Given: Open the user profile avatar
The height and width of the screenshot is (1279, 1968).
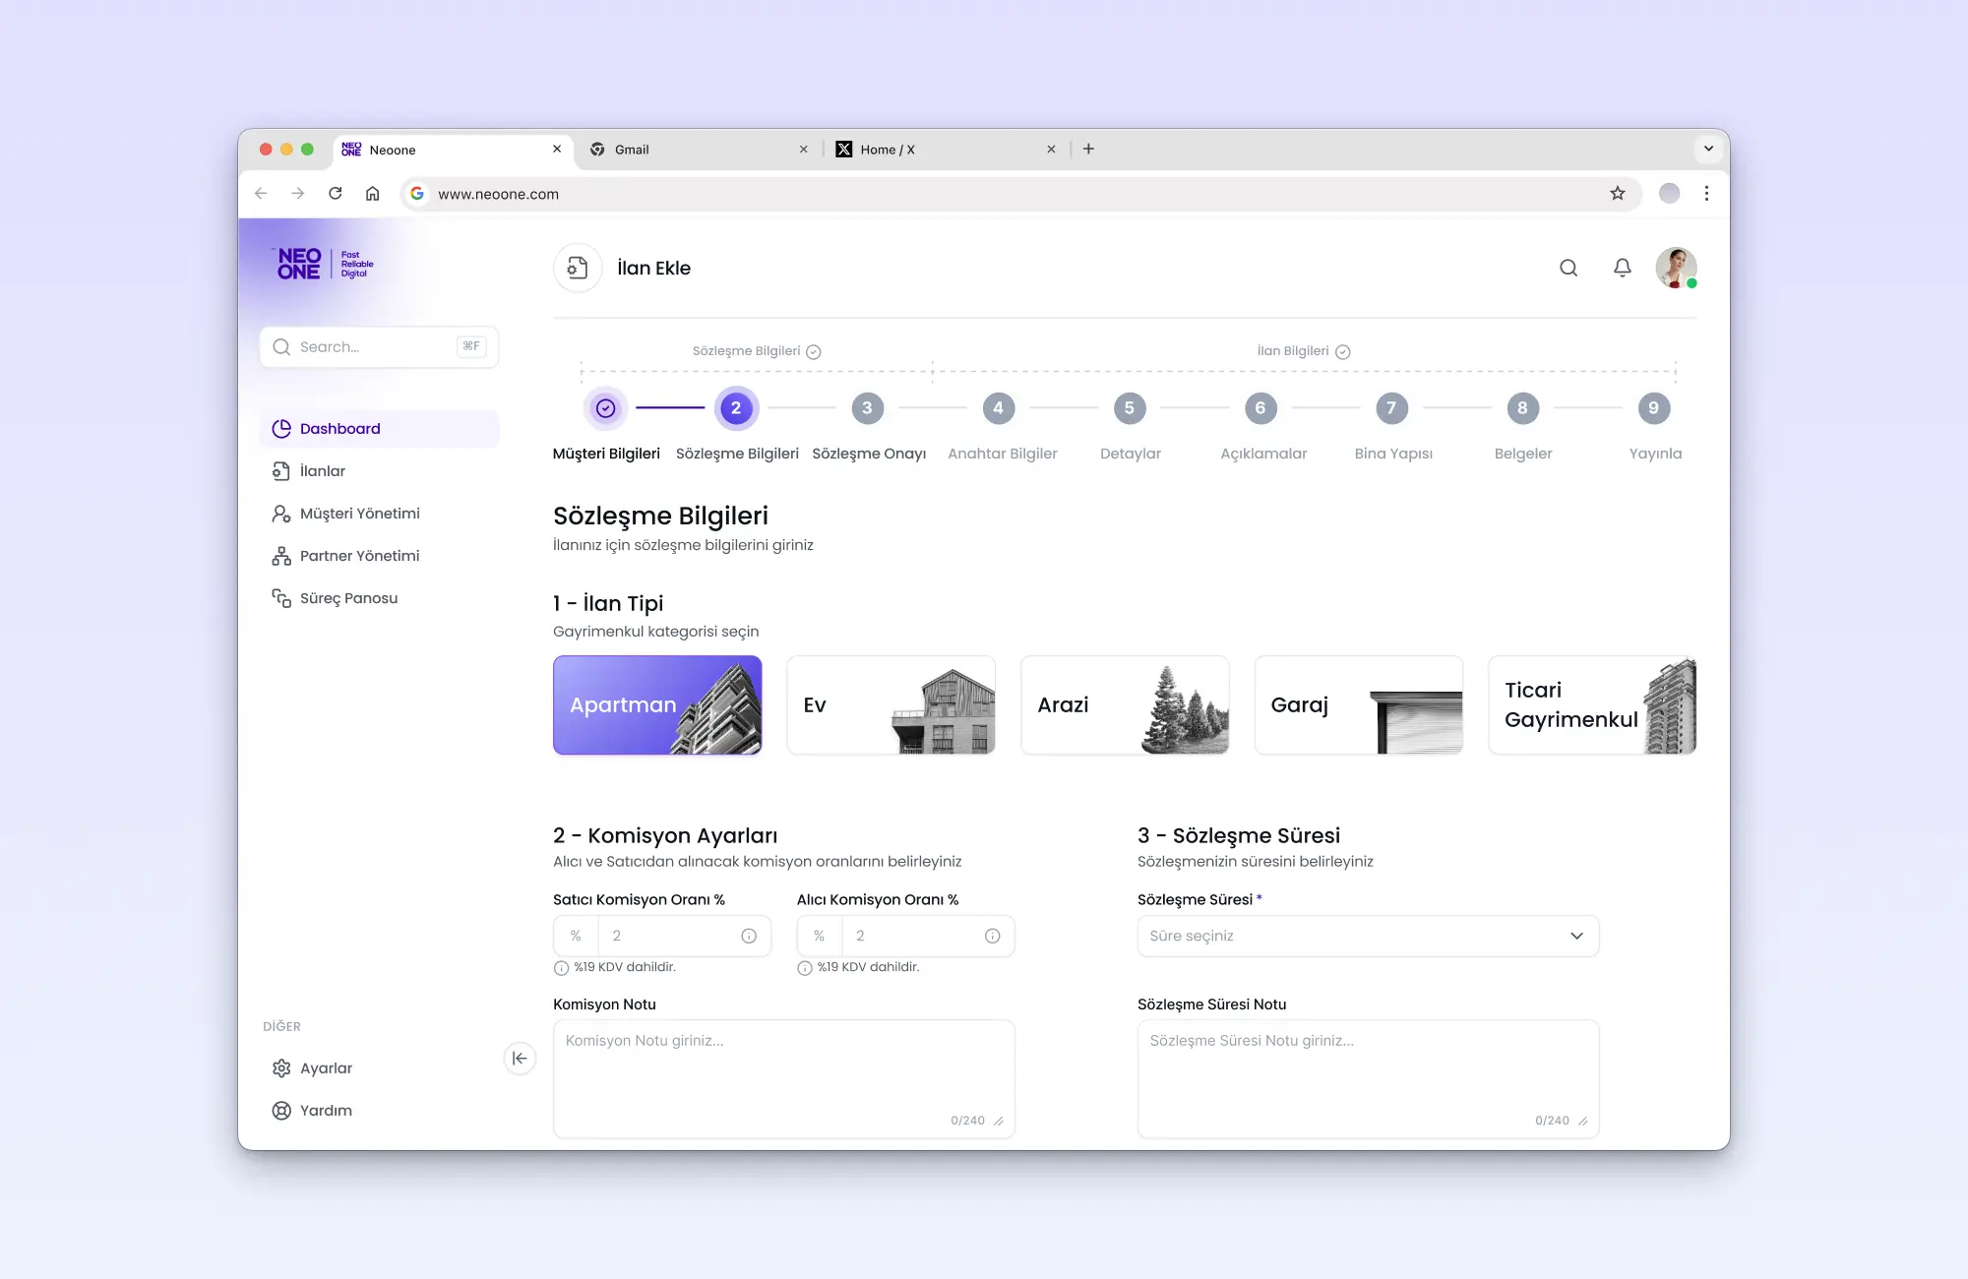Looking at the screenshot, I should click(1675, 268).
